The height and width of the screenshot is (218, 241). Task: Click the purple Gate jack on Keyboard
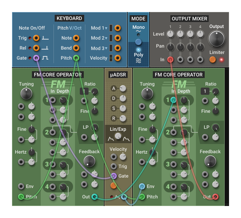point(36,58)
